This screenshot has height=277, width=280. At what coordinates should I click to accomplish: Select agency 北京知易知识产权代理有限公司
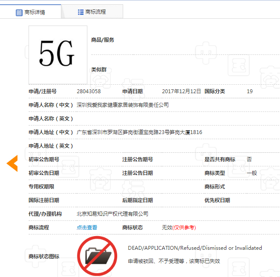click(113, 214)
